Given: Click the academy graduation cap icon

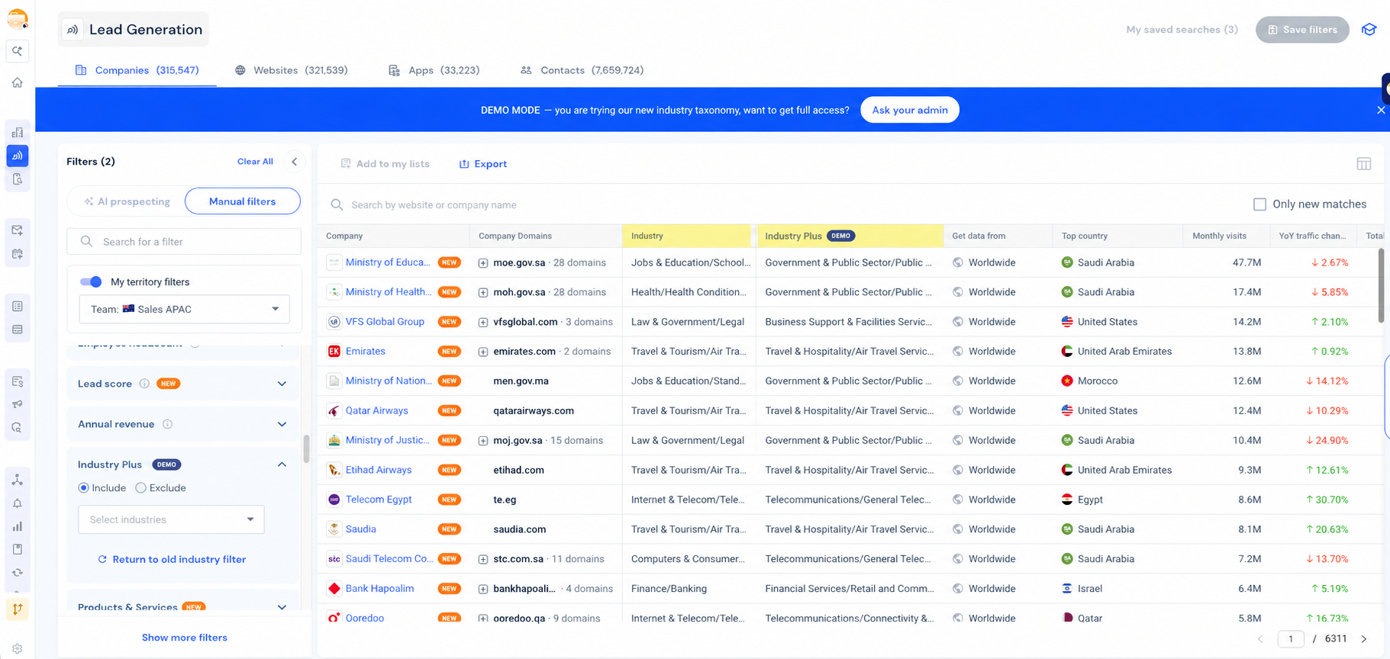Looking at the screenshot, I should pos(1369,30).
